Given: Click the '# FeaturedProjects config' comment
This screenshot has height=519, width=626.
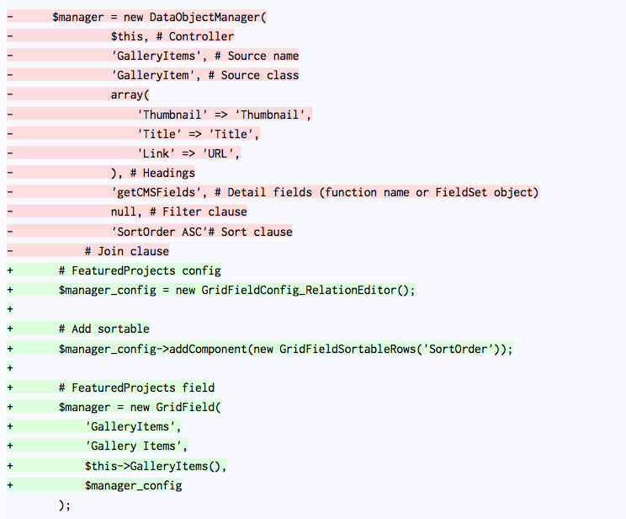Looking at the screenshot, I should pyautogui.click(x=140, y=270).
